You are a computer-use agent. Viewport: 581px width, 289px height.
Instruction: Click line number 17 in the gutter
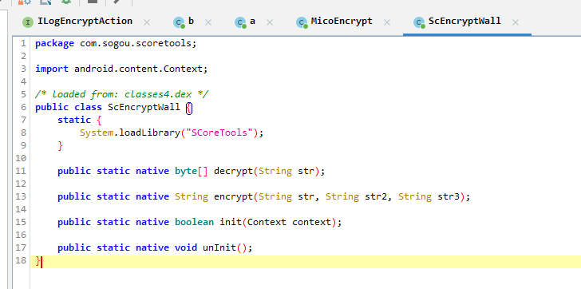coord(21,247)
